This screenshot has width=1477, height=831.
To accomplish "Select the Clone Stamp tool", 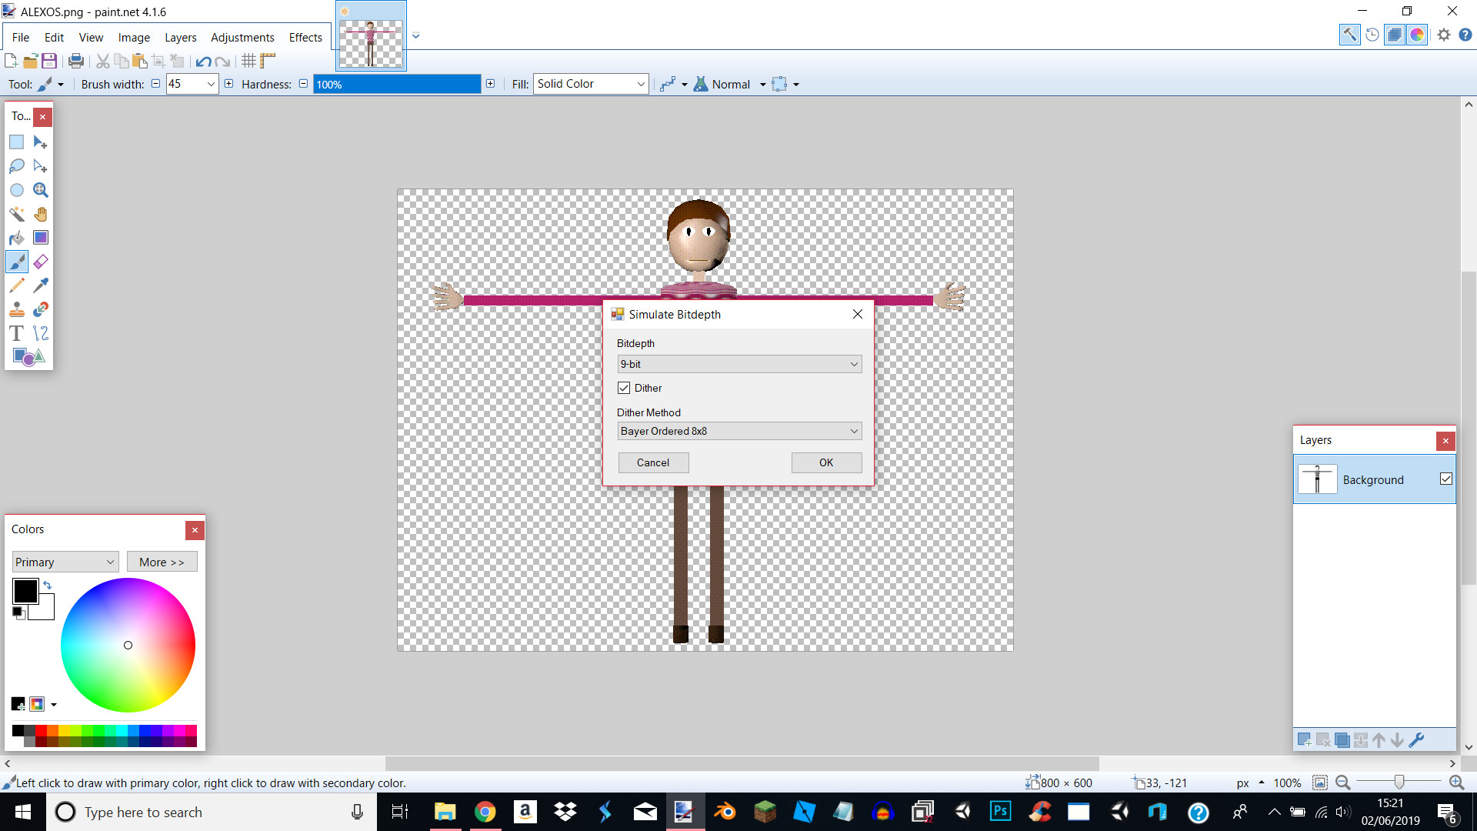I will click(17, 309).
